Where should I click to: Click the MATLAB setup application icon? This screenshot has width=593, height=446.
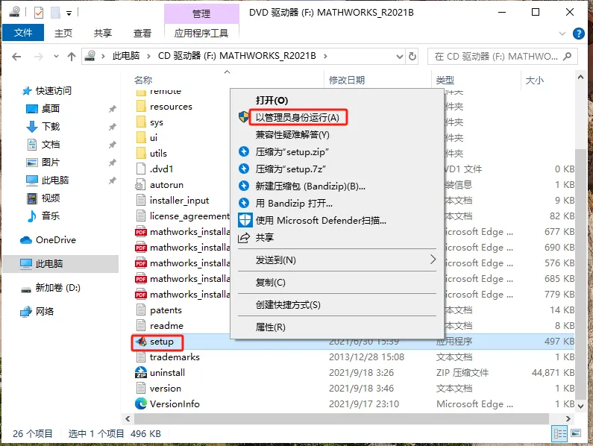tap(141, 342)
